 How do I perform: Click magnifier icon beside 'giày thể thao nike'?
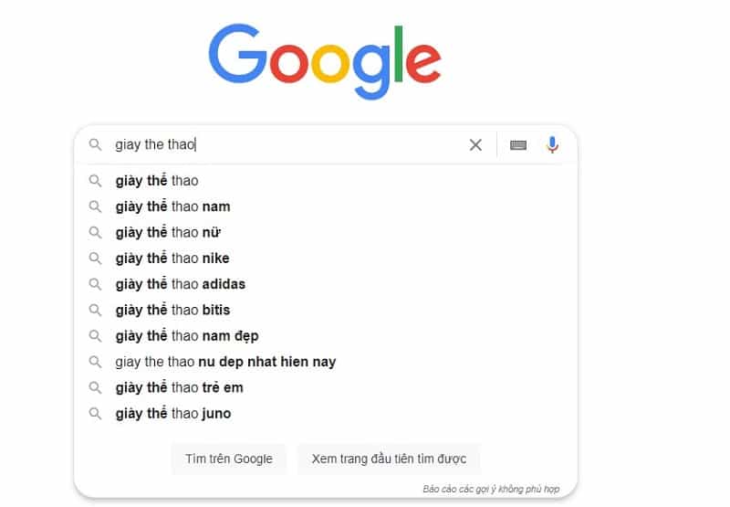pos(95,259)
